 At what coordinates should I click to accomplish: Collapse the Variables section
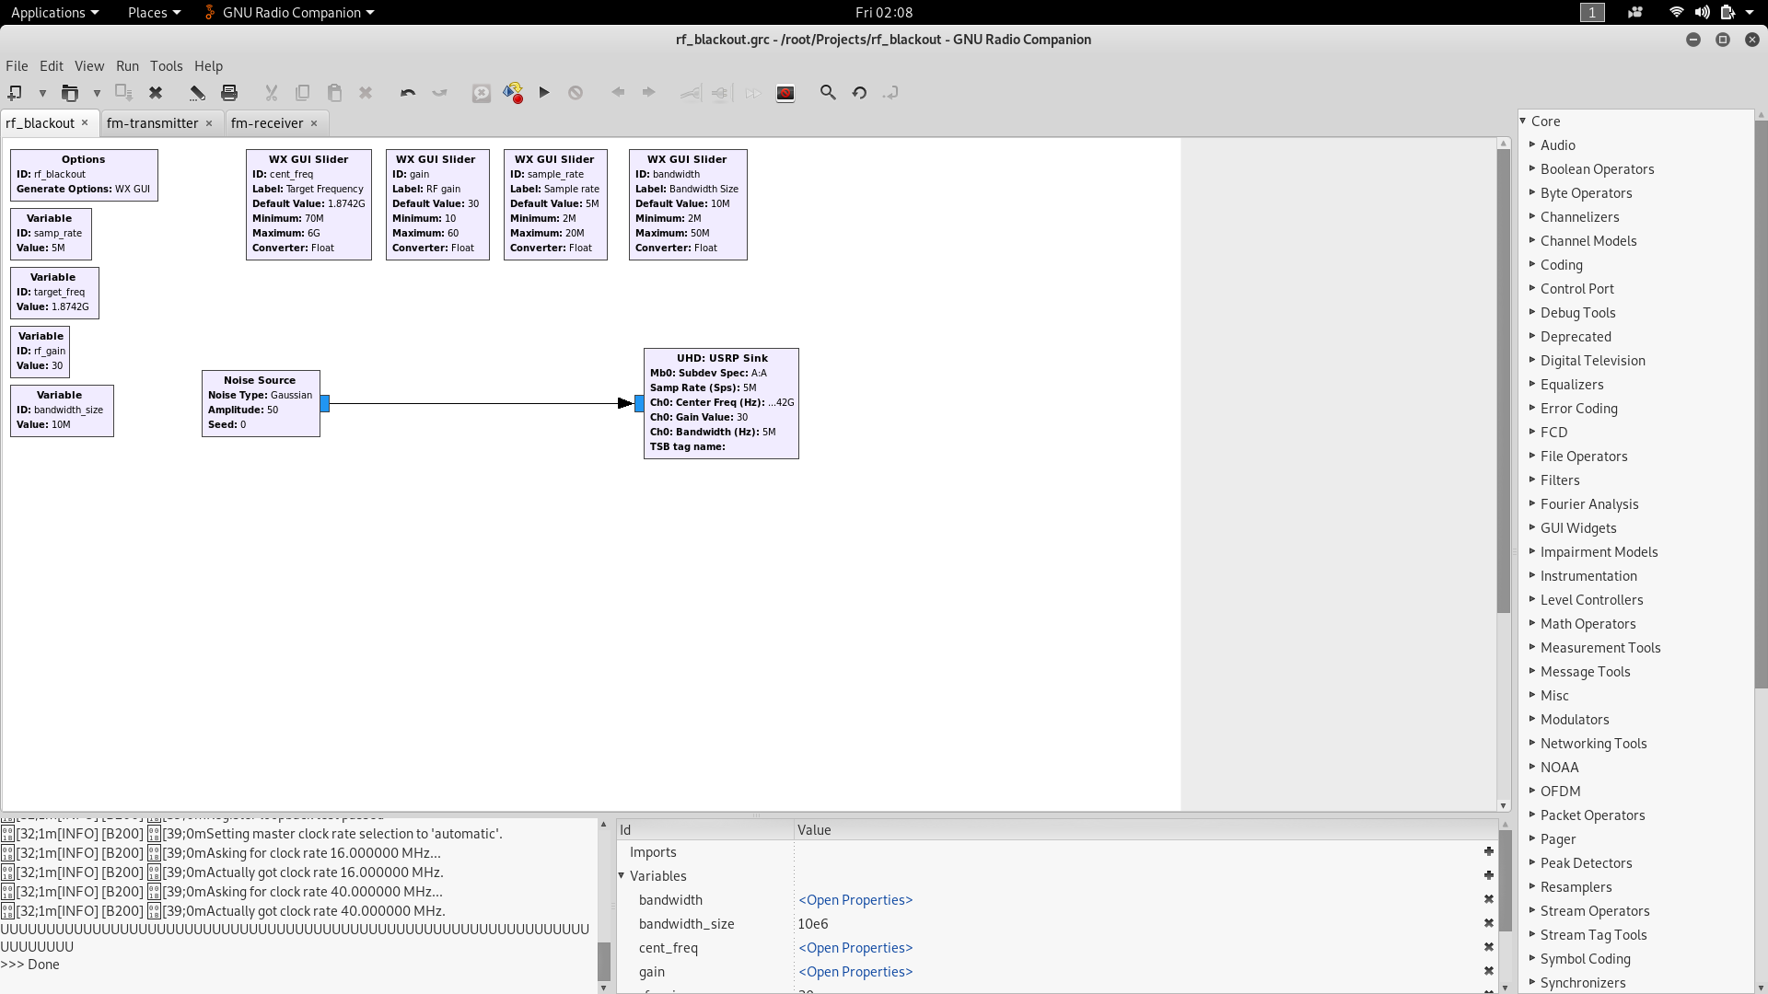click(622, 875)
